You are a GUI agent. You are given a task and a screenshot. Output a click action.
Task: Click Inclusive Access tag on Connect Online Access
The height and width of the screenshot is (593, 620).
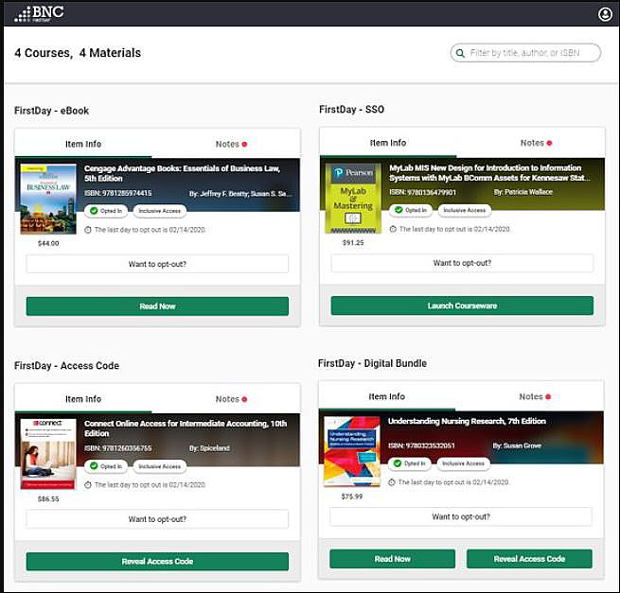160,466
